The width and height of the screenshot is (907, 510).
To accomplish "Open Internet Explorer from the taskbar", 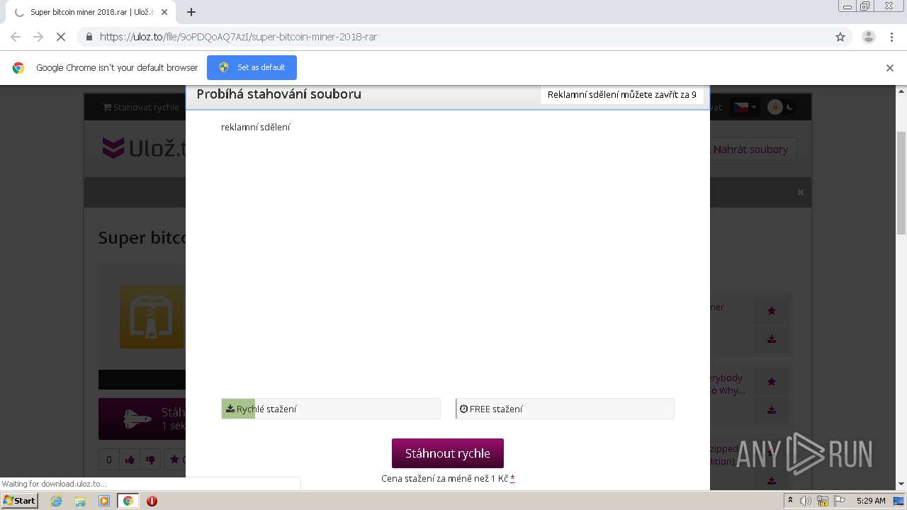I will pos(57,501).
